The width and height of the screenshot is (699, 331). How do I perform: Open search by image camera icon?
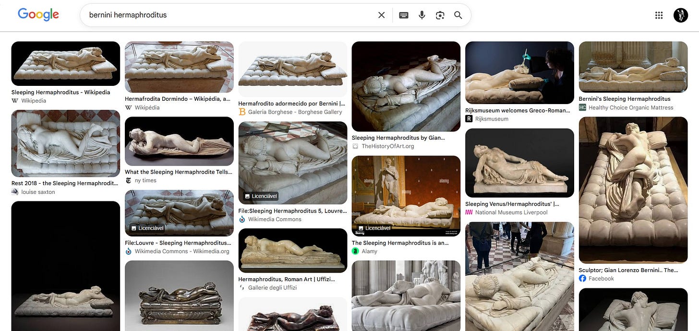pos(440,15)
